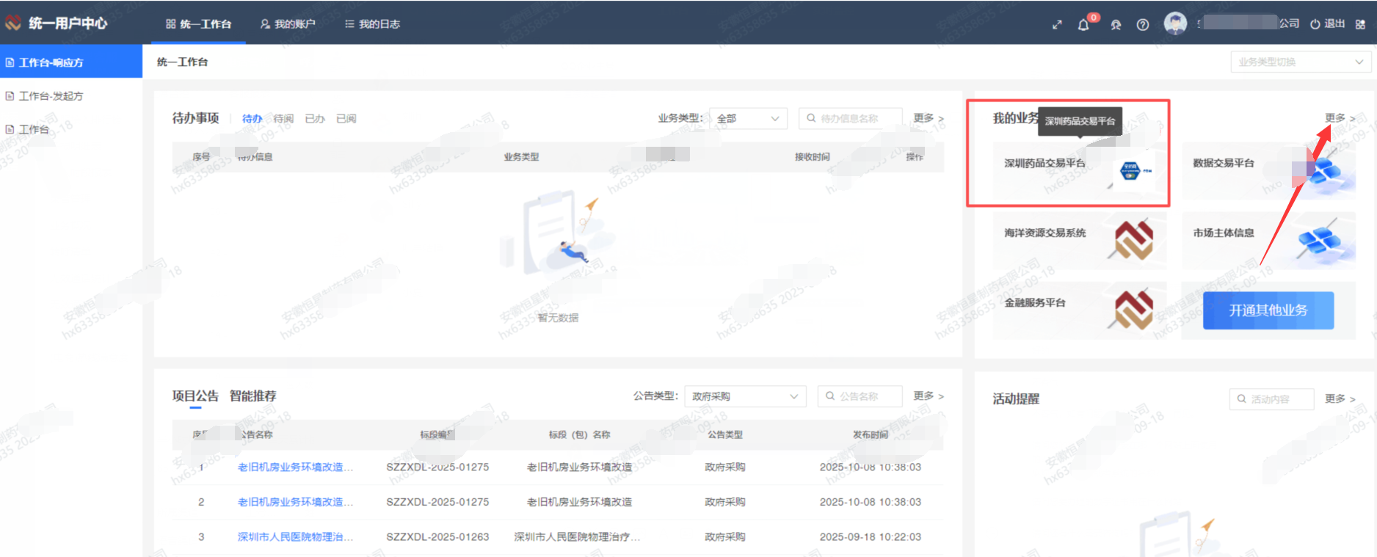Click the user avatar picture
1377x557 pixels.
(x=1175, y=23)
